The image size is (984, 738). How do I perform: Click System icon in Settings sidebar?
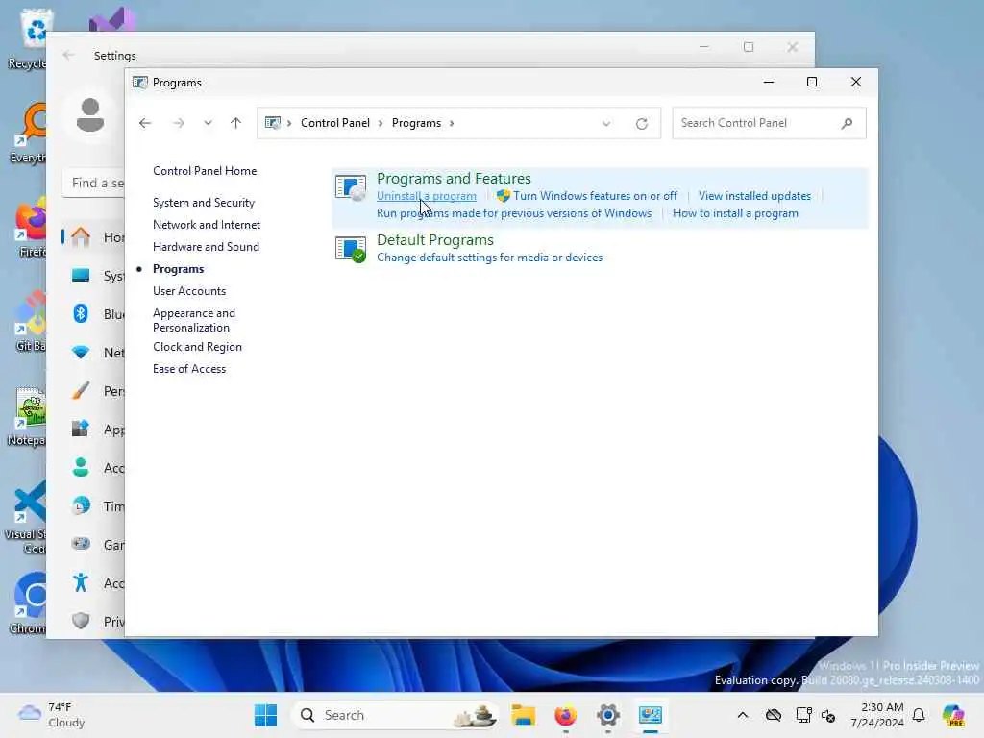tap(81, 276)
